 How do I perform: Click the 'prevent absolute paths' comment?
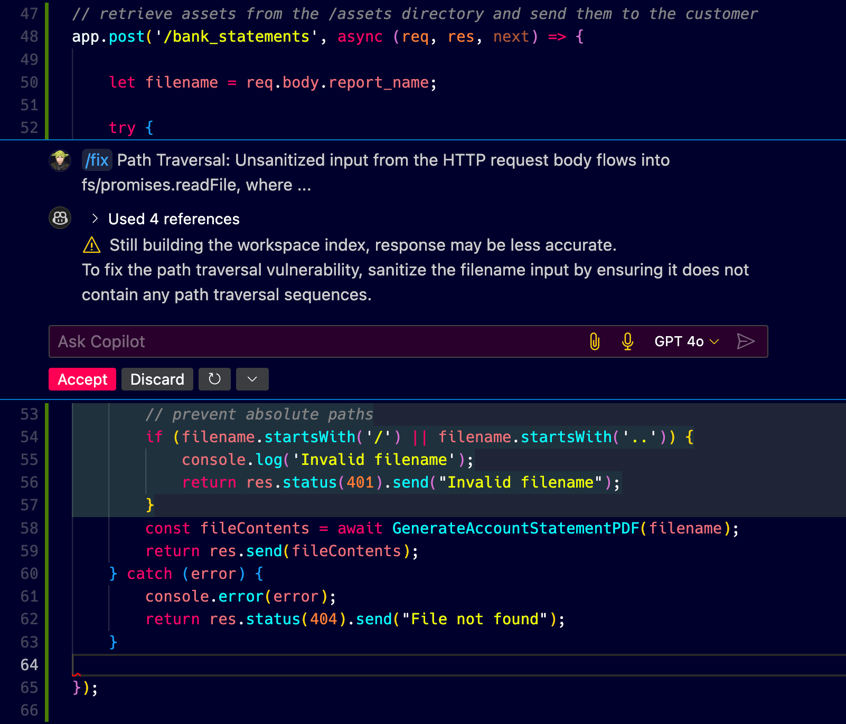(x=259, y=414)
